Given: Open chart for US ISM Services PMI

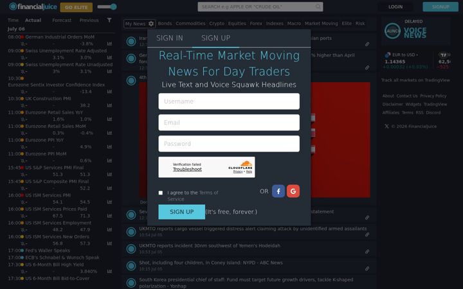Looking at the screenshot, I should [109, 202].
